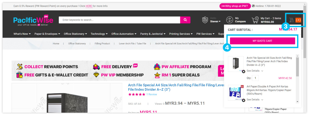Expand the Paper & Envelopes menu
The width and height of the screenshot is (309, 115).
tap(47, 34)
